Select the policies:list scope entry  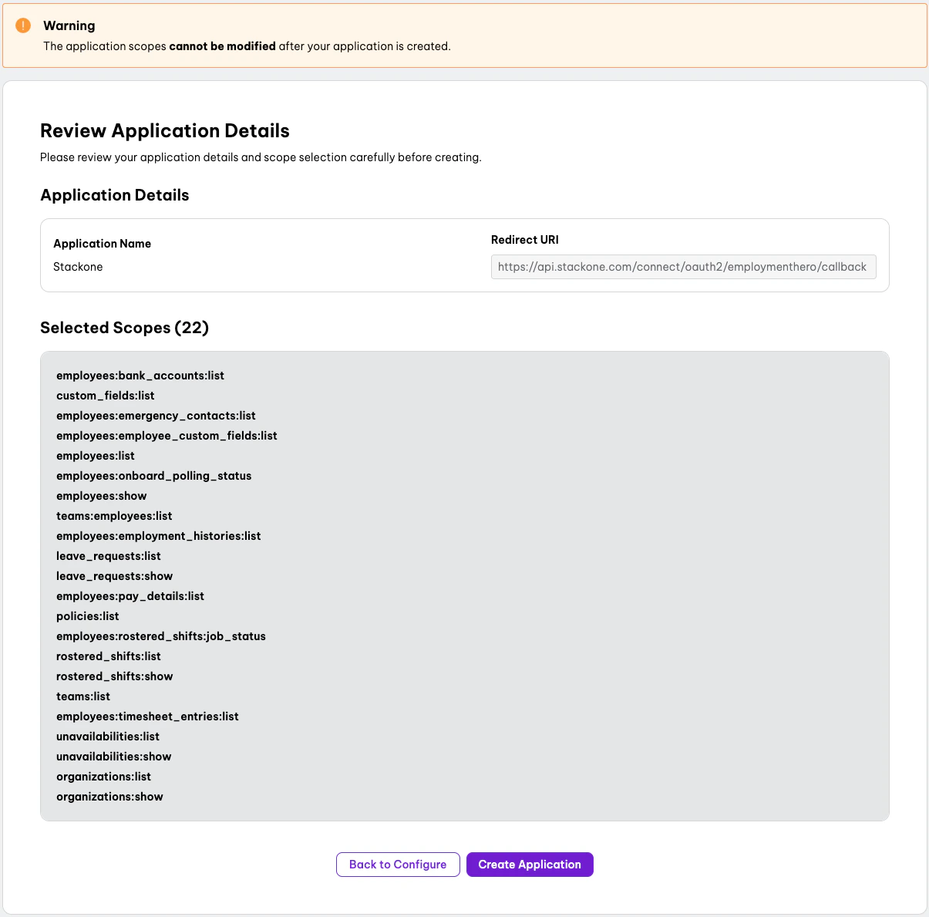pyautogui.click(x=87, y=615)
